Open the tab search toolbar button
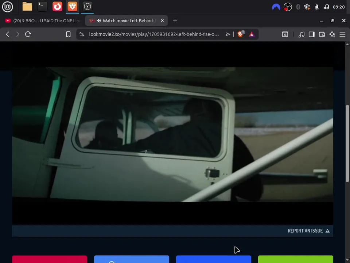This screenshot has height=263, width=350. click(285, 34)
